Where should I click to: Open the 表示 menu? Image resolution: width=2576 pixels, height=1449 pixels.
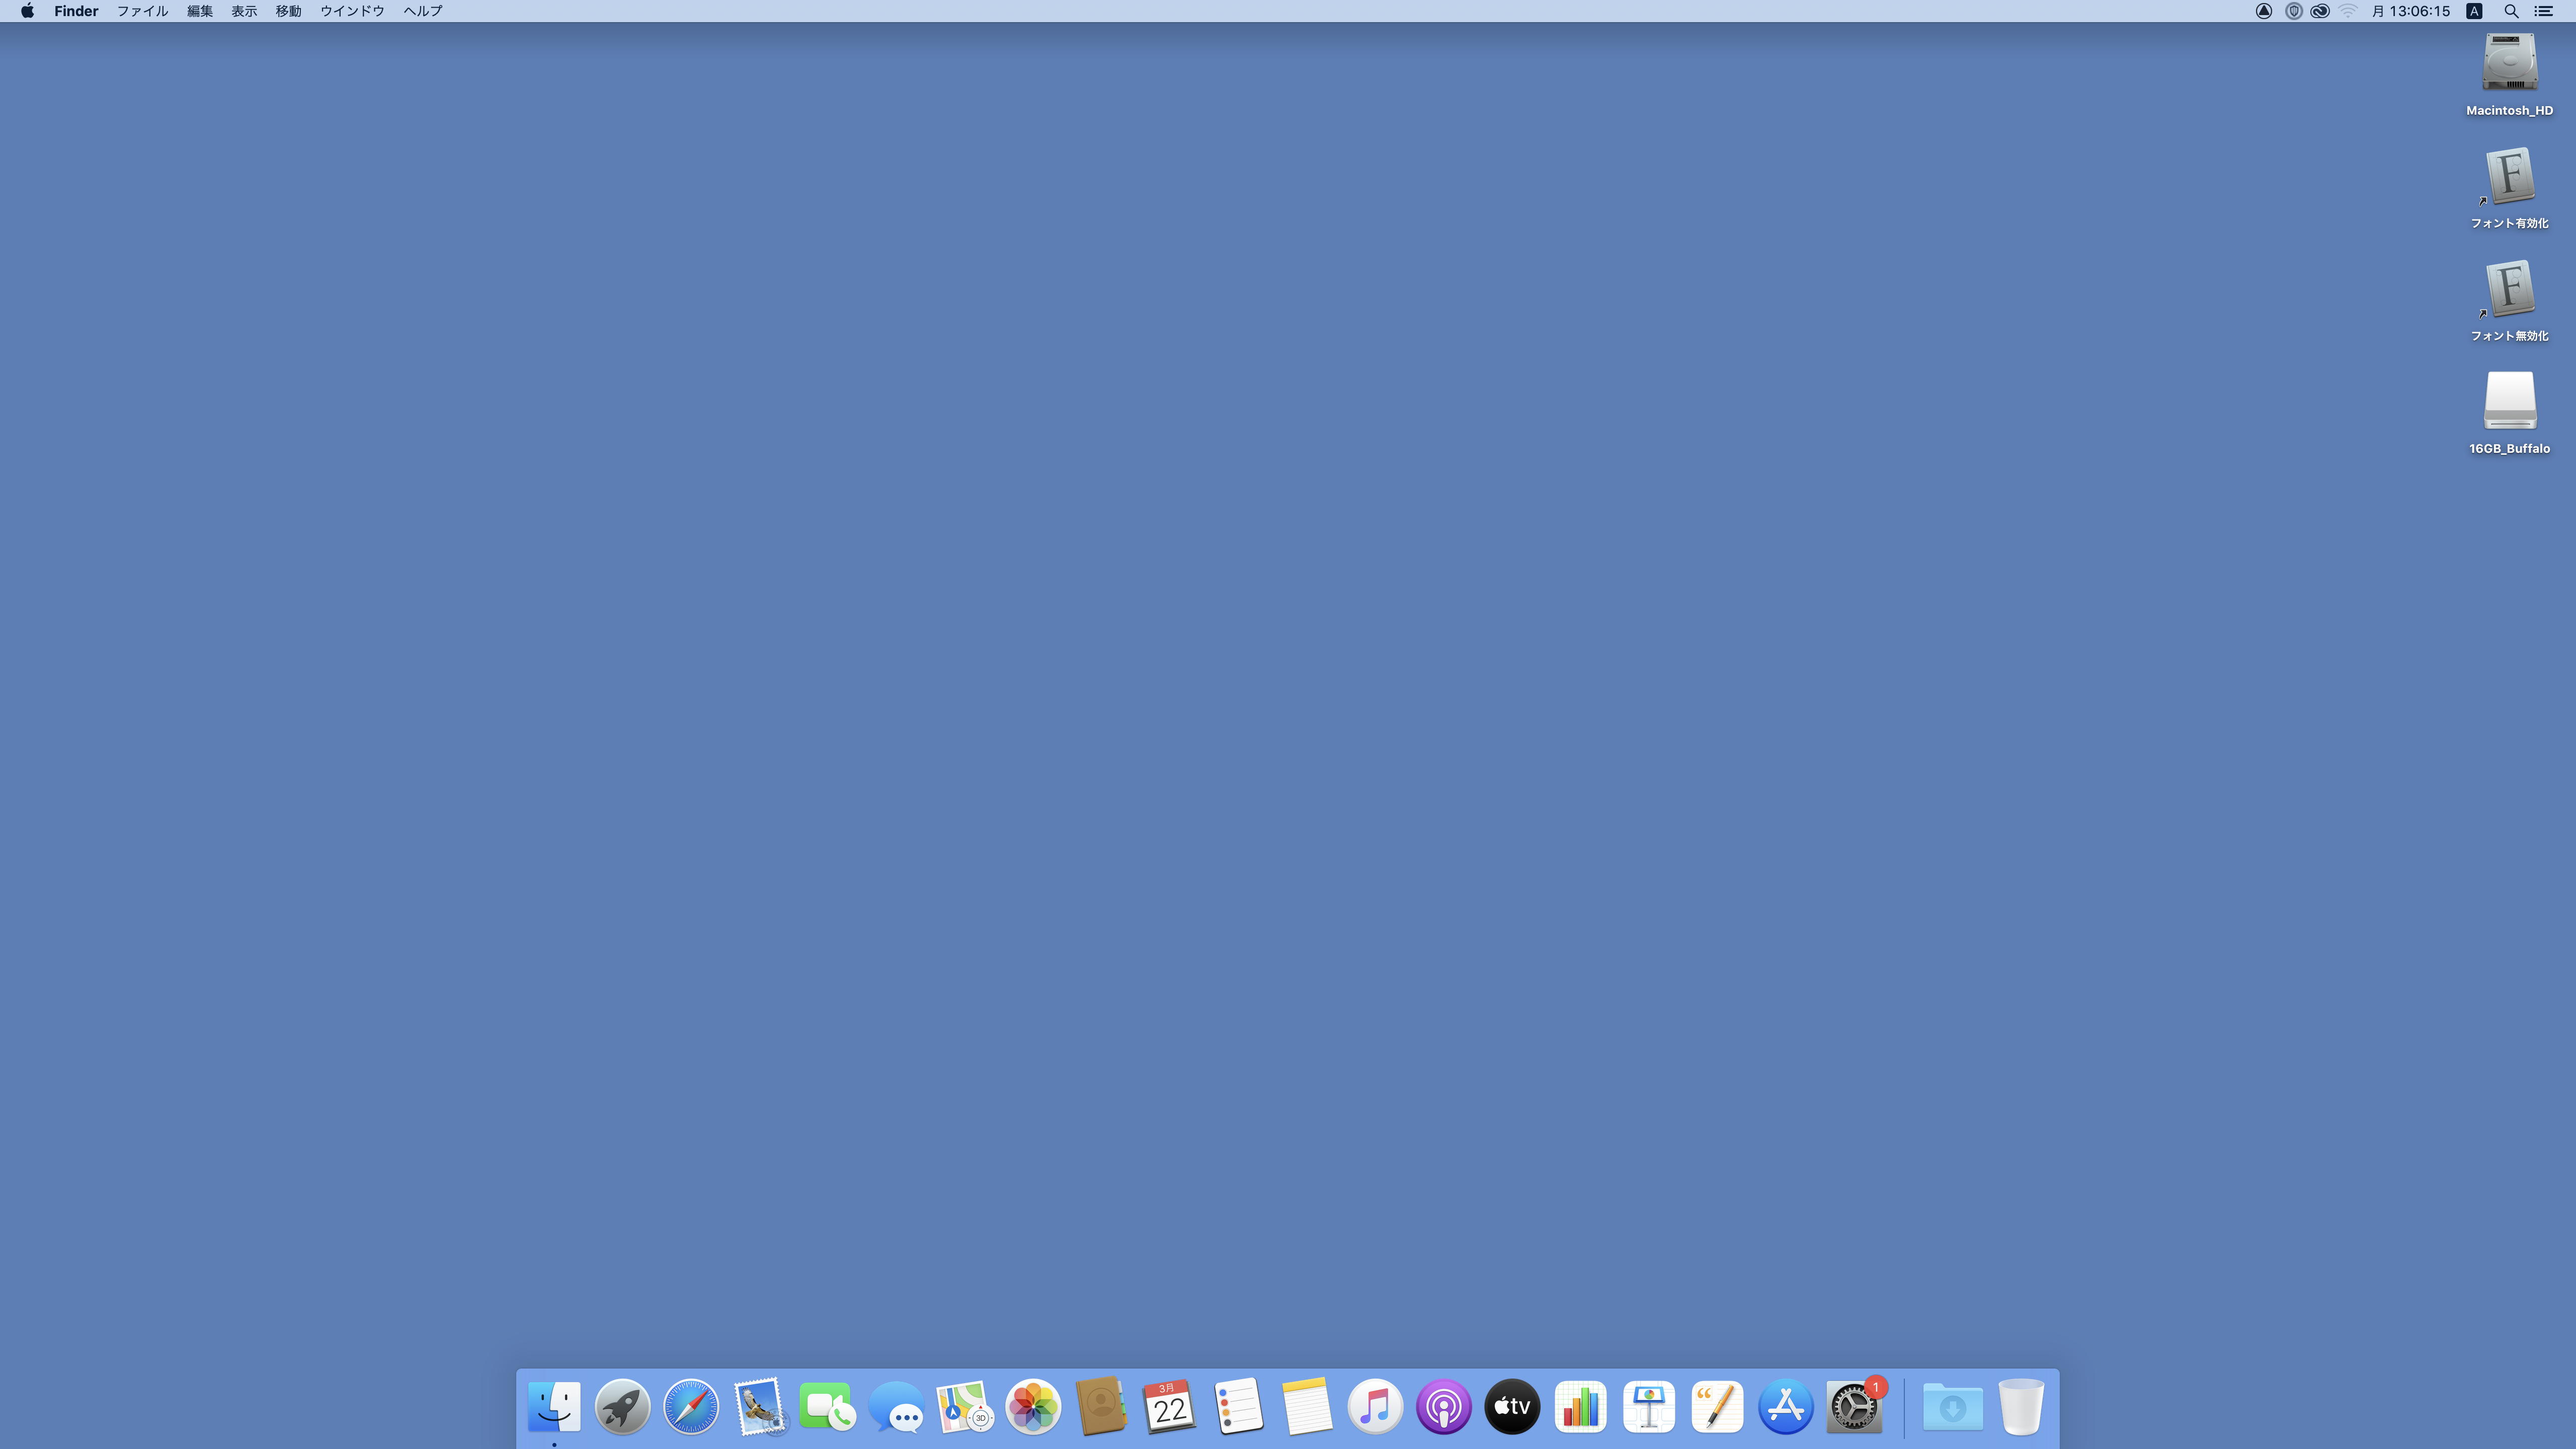[x=244, y=11]
